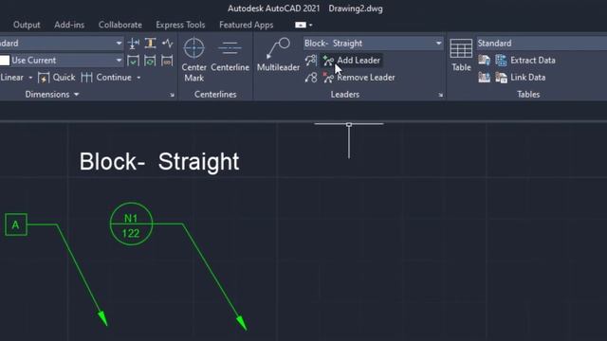Go to Featured Apps tab

click(x=247, y=25)
